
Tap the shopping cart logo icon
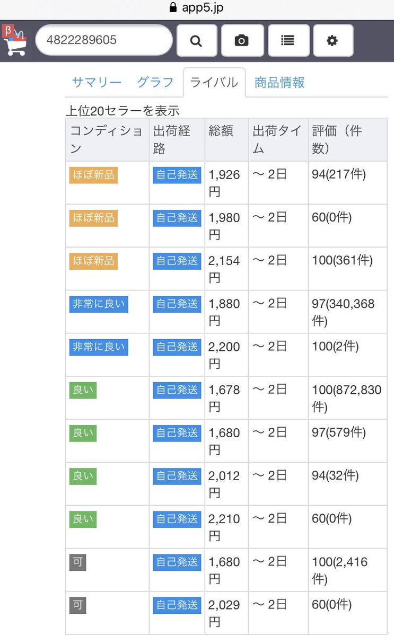[15, 40]
